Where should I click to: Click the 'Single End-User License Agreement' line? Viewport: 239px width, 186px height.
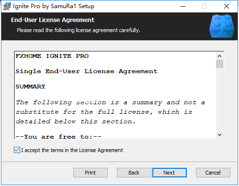point(86,71)
